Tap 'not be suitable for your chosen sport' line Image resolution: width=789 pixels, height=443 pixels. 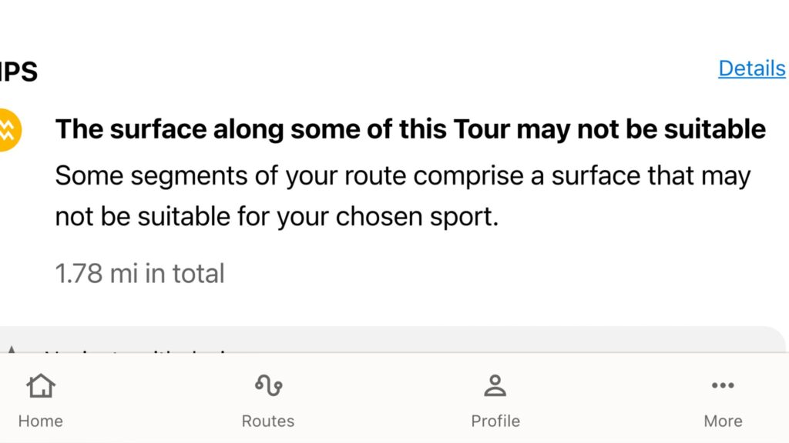(x=277, y=217)
